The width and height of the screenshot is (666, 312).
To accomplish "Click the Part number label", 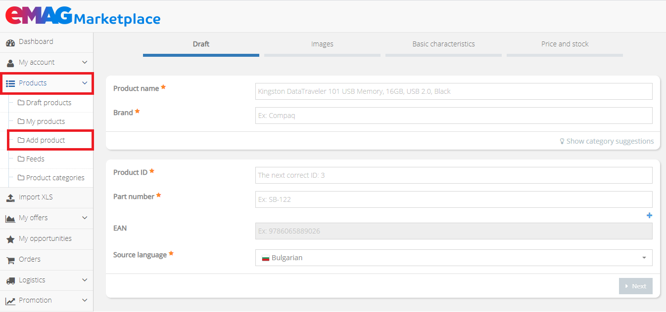I will point(134,196).
